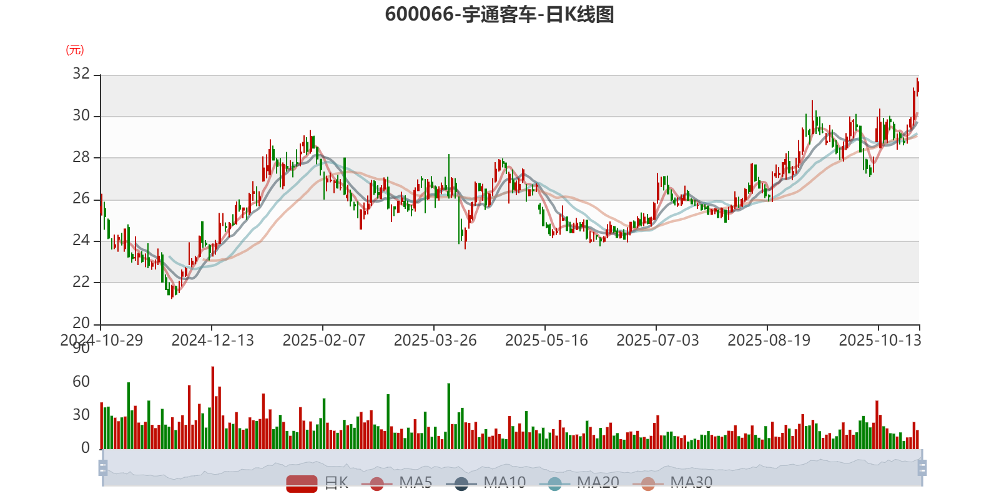Click the 60 volume axis label

pos(81,382)
